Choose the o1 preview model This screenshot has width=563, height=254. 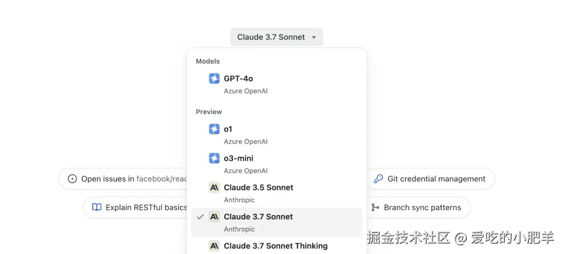[277, 135]
